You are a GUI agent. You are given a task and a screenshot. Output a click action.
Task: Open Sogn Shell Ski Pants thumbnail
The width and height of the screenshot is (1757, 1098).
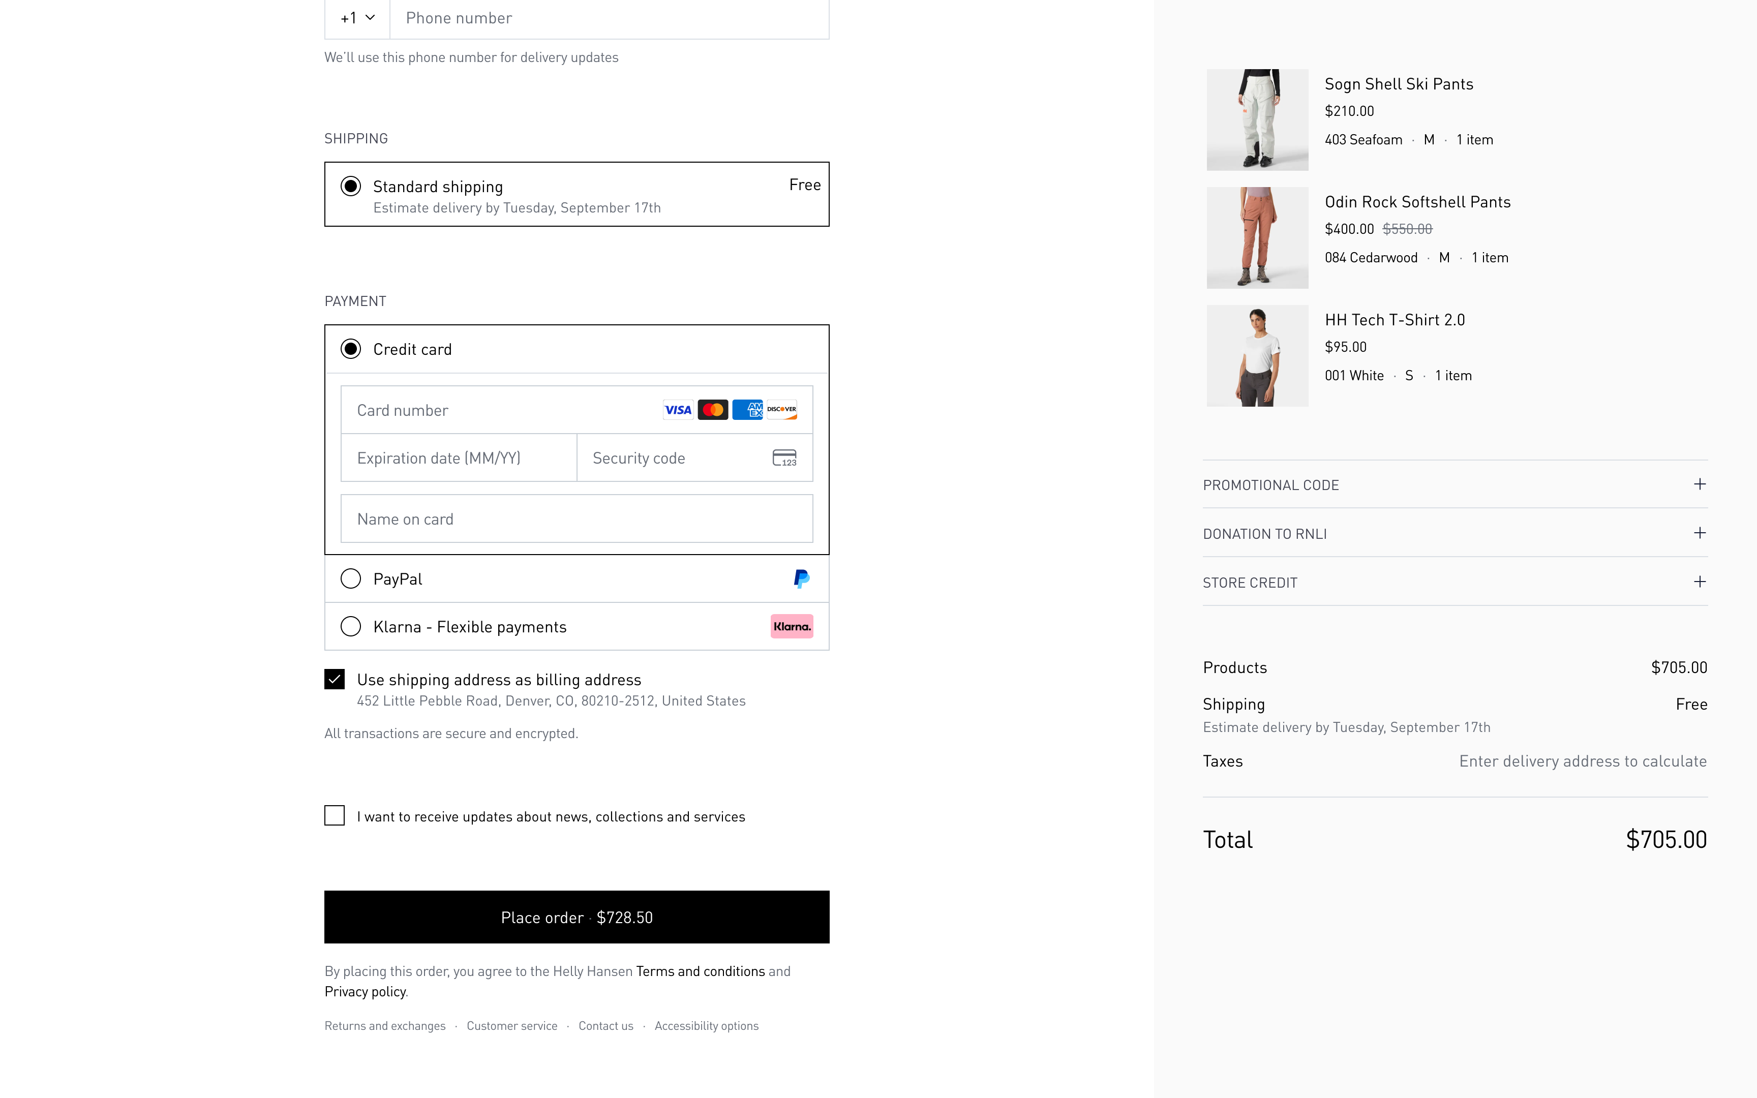[1257, 120]
